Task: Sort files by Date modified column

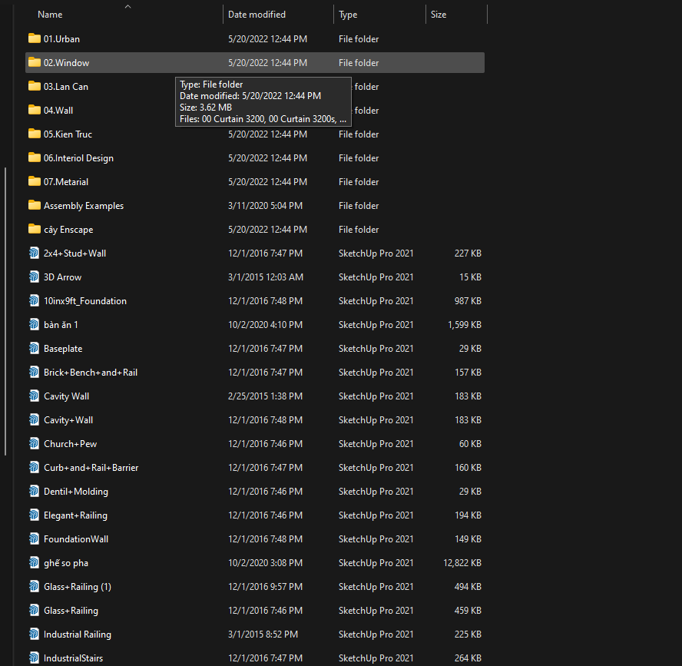Action: (257, 15)
